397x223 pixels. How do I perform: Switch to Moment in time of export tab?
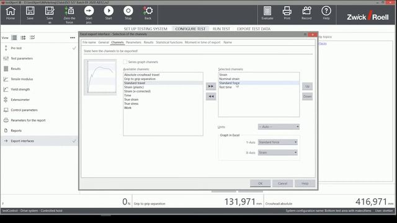[203, 42]
